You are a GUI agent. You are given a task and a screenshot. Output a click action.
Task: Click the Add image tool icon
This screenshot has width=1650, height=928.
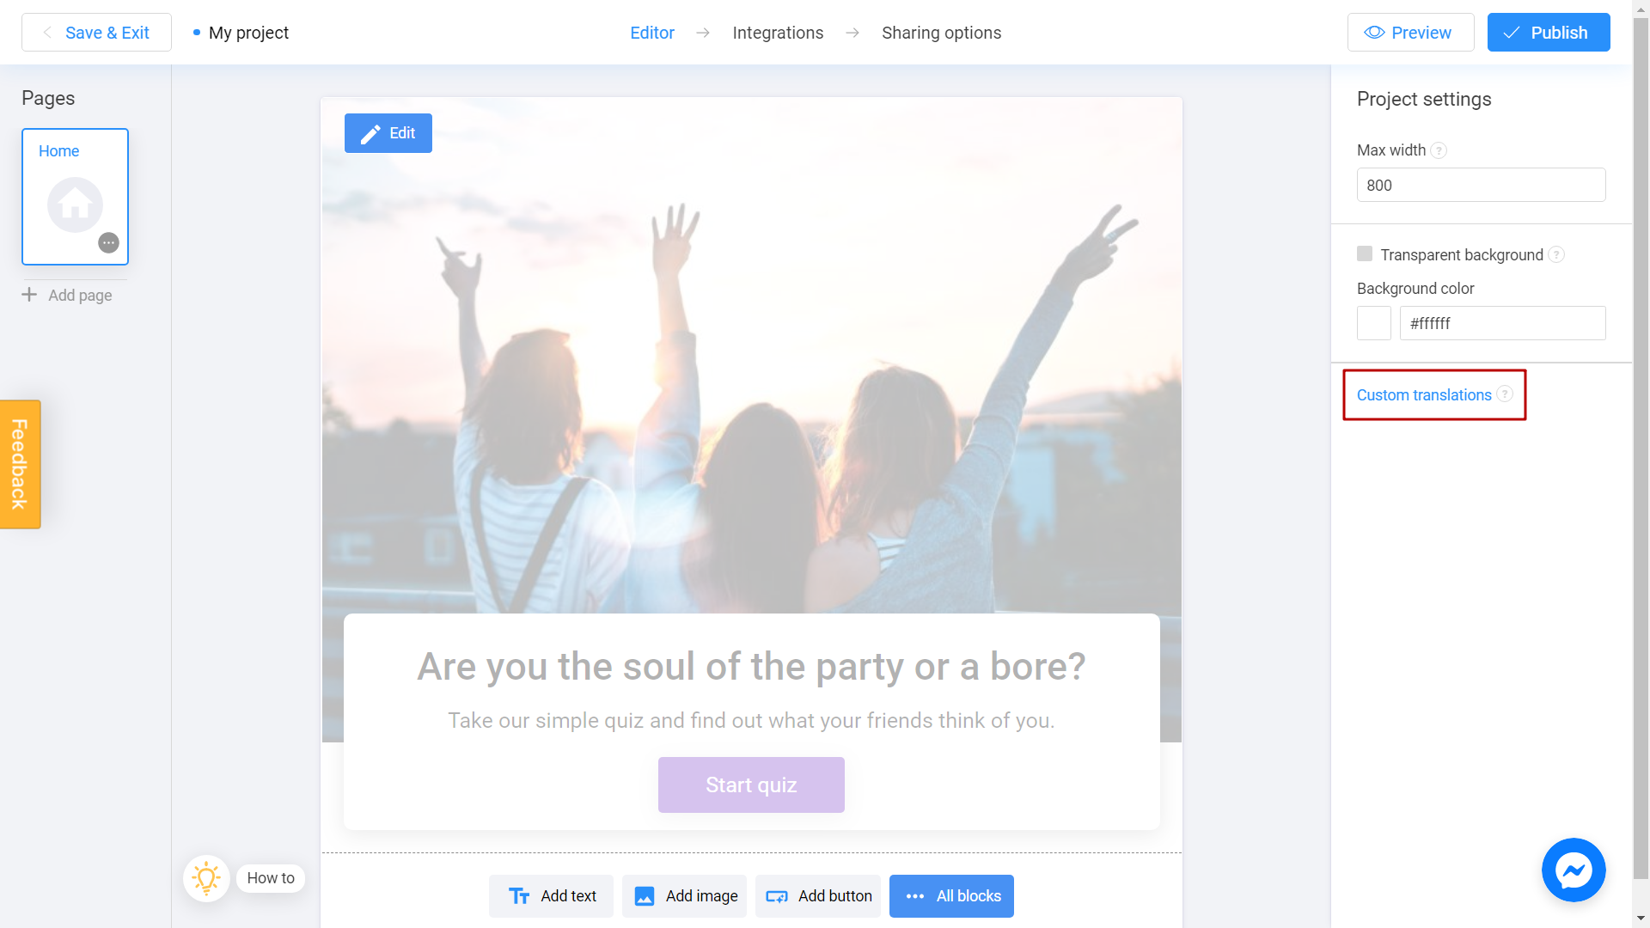(645, 895)
